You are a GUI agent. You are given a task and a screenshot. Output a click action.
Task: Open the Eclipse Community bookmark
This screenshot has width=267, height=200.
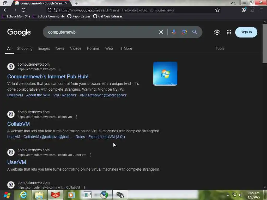(49, 16)
